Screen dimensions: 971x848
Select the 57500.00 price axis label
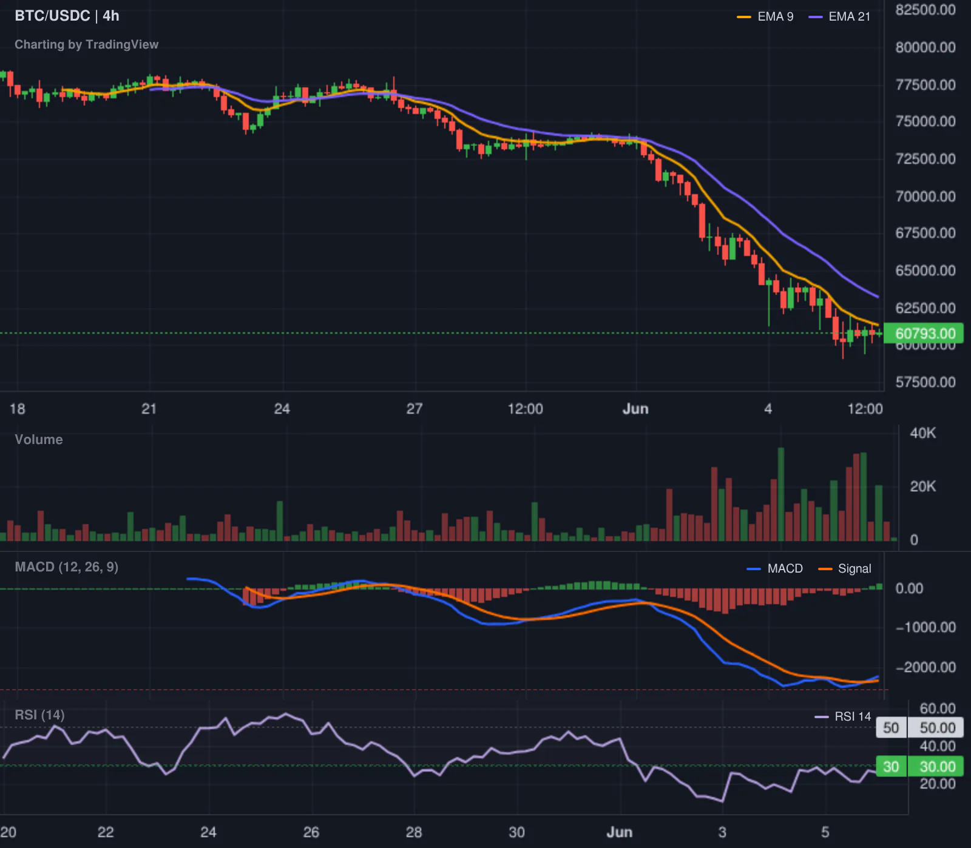pyautogui.click(x=925, y=382)
